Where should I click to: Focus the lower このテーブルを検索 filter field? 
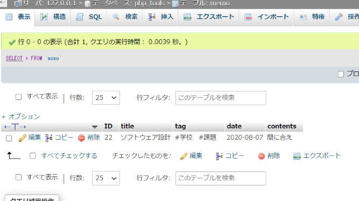[x=221, y=178]
